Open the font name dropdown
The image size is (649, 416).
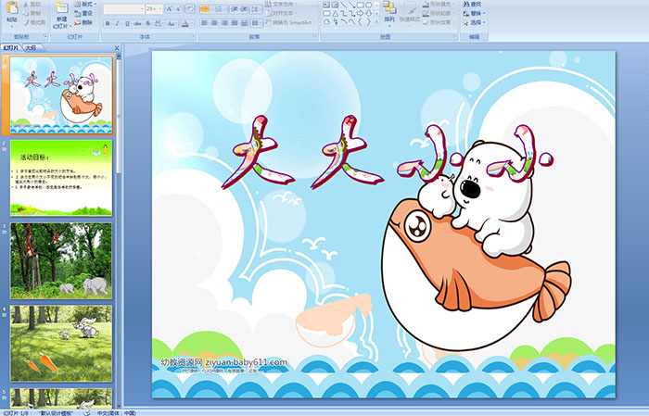[x=142, y=8]
